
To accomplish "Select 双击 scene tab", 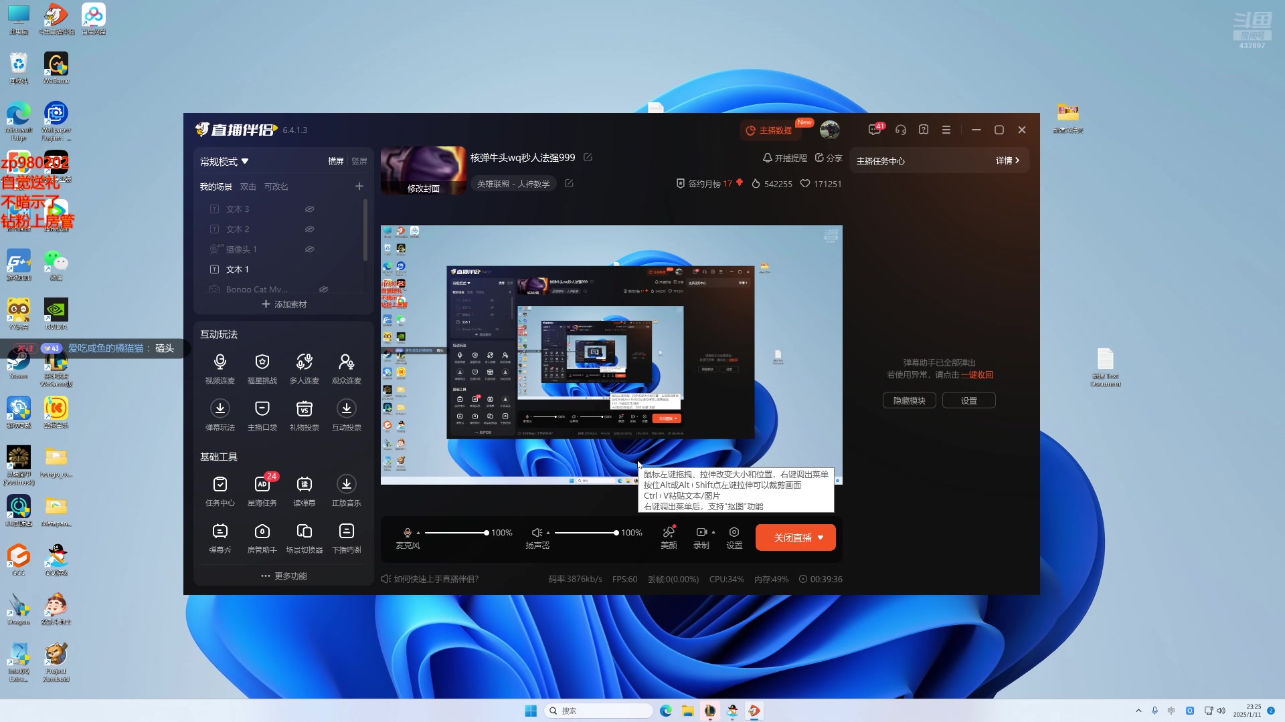I will (x=248, y=187).
